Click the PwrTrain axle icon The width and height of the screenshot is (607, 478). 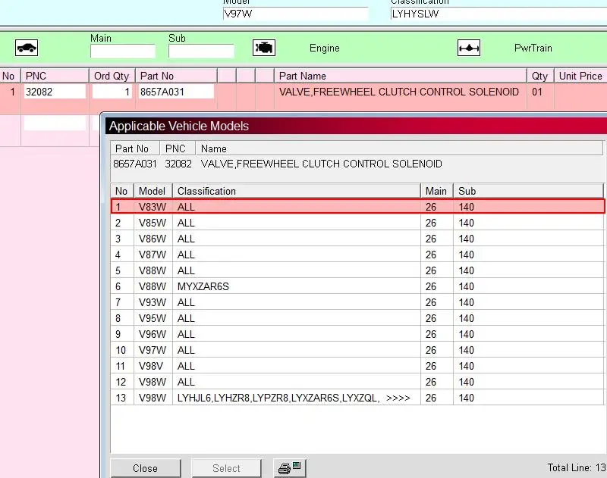[469, 48]
